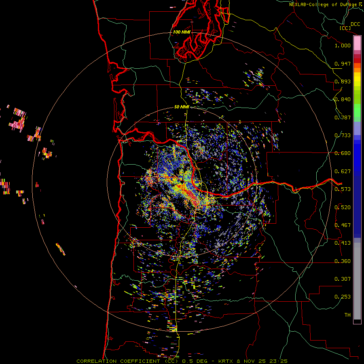
Task: Click the 0.520 value on the color scale
Action: [343, 207]
